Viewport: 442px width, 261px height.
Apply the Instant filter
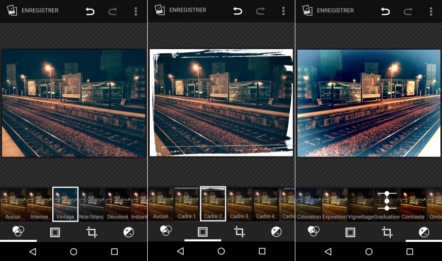tap(139, 205)
